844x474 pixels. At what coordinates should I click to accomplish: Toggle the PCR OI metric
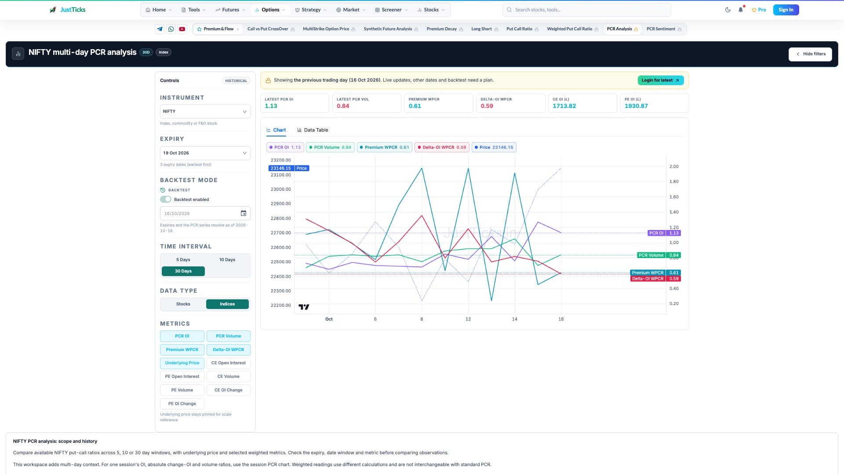[182, 336]
